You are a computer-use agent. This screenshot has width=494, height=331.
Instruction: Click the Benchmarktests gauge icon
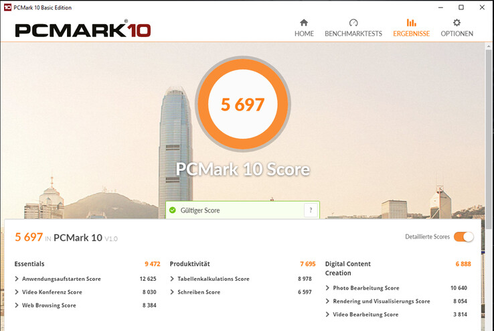(353, 23)
